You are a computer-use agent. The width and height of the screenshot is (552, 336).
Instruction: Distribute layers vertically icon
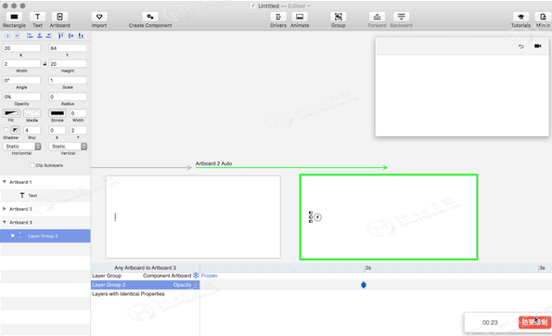pos(17,35)
